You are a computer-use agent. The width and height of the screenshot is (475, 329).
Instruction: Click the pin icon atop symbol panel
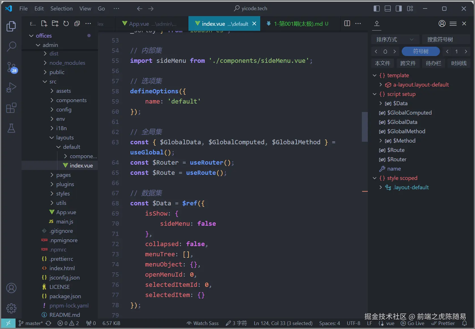pos(377,23)
